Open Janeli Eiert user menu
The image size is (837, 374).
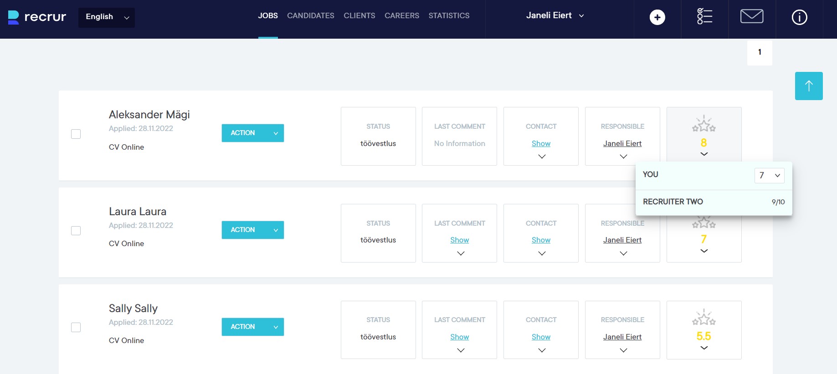click(555, 15)
